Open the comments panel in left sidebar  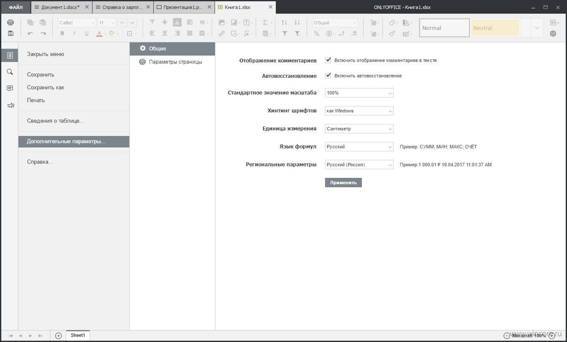click(x=10, y=88)
